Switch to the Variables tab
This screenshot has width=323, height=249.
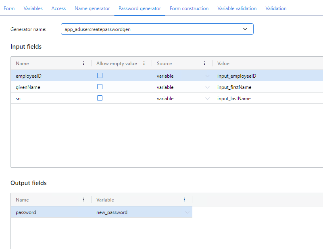coord(33,8)
